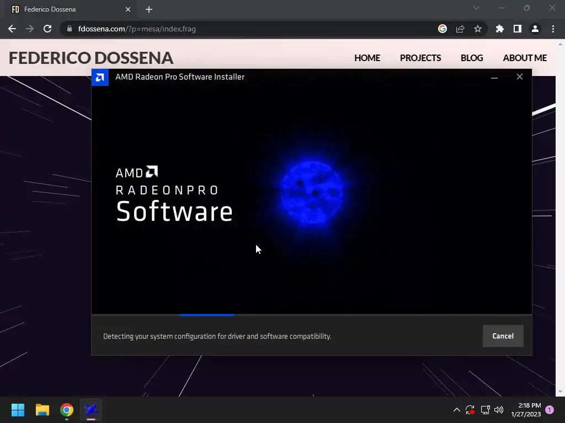Open the Windows Start menu
565x423 pixels.
pos(18,410)
